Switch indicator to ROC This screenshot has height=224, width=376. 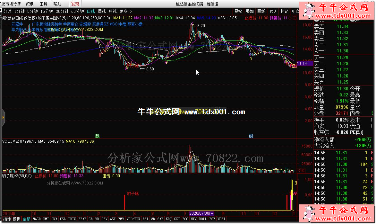click(x=185, y=219)
